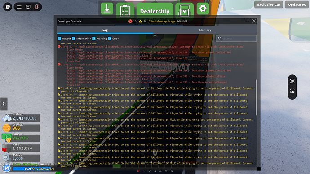The height and width of the screenshot is (174, 310).
Task: Toggle the Warning log filter checkbox
Action: tap(94, 39)
